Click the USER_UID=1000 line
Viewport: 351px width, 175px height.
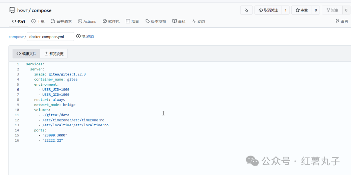[54, 89]
